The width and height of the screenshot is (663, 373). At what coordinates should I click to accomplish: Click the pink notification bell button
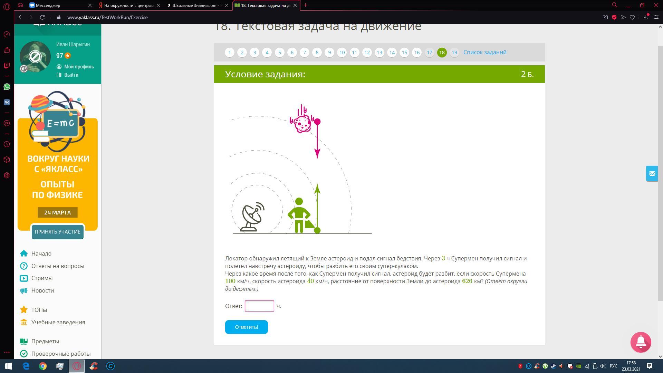[641, 342]
